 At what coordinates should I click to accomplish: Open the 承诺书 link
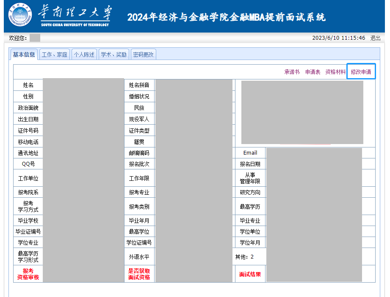[292, 72]
